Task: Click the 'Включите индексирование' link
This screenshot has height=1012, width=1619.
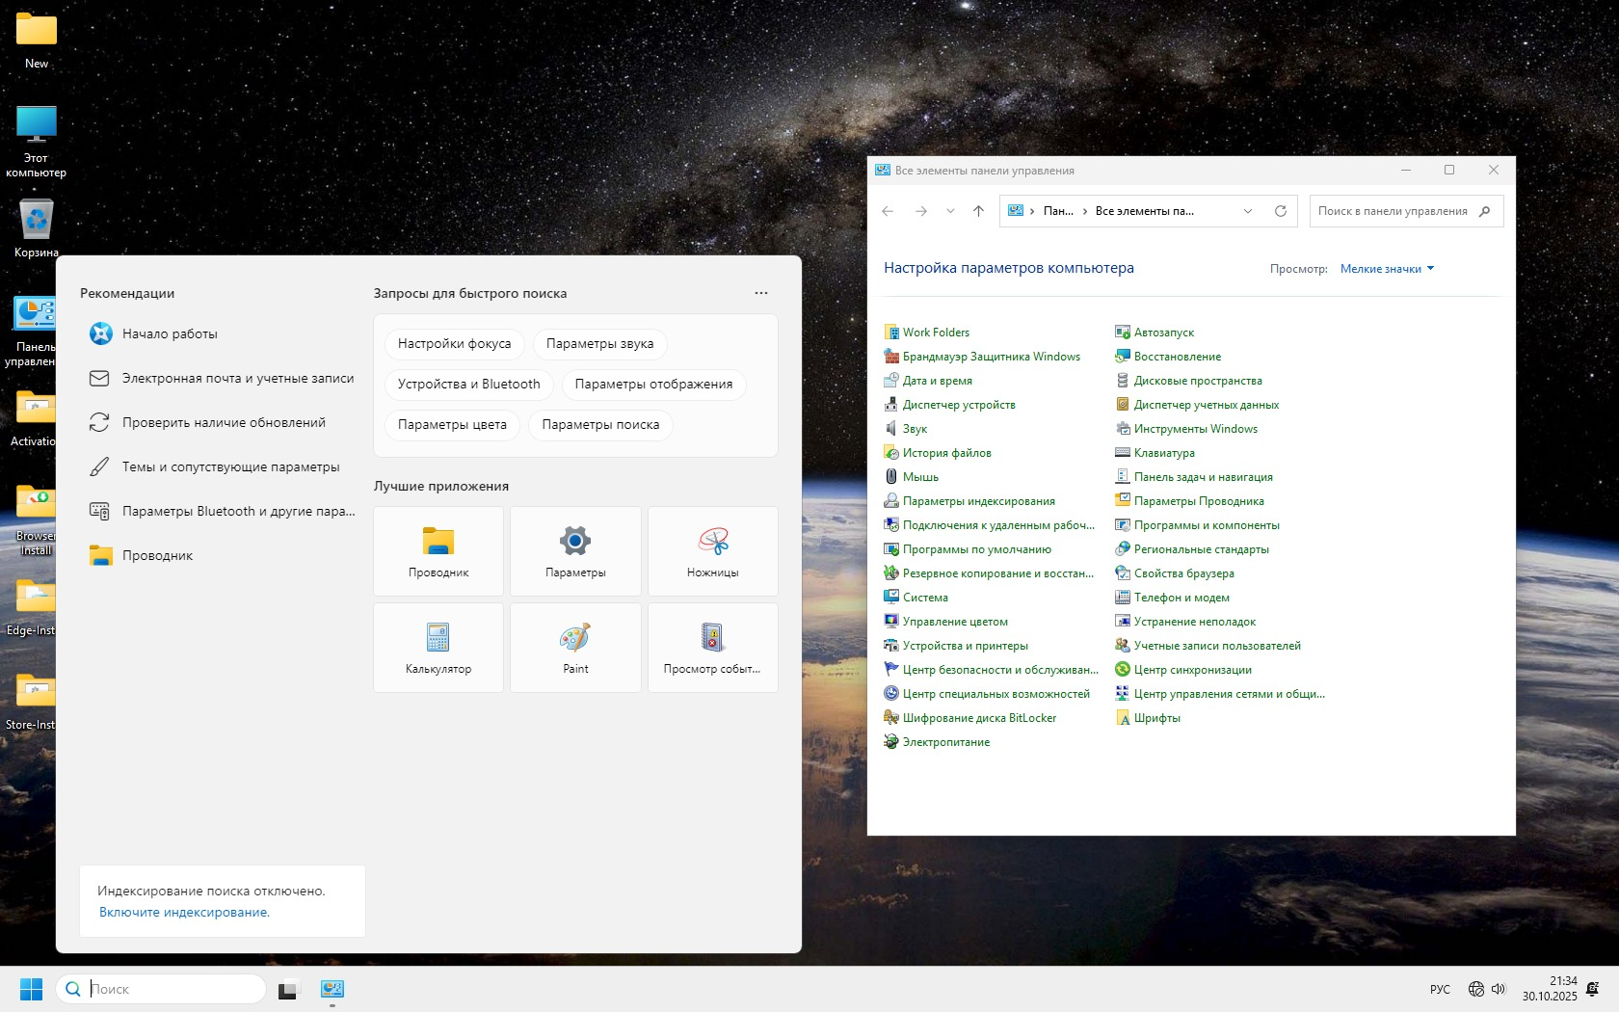Action: 184,912
